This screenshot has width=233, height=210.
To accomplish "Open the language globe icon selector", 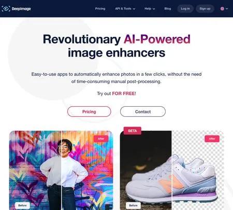I will point(222,9).
